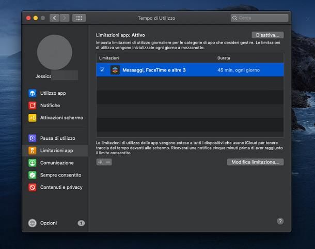Open Utilizzo app icon in sidebar
Image resolution: width=315 pixels, height=249 pixels.
coord(33,93)
